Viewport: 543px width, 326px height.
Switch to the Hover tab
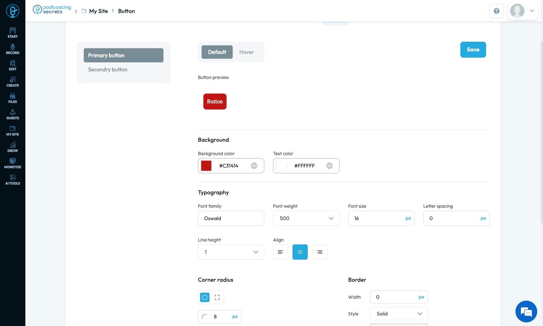[x=246, y=52]
